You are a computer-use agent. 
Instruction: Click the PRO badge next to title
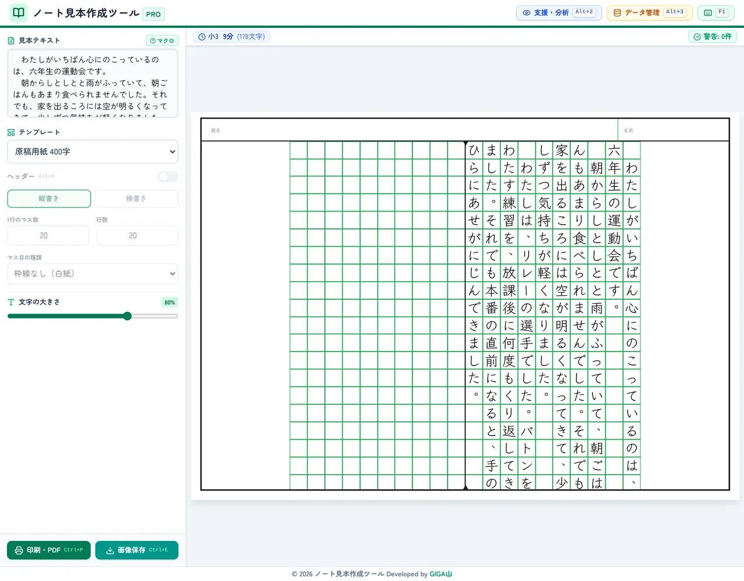[153, 14]
